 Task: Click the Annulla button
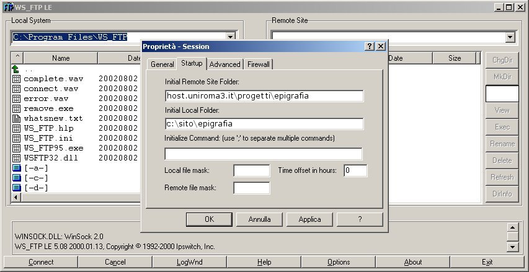pos(259,219)
